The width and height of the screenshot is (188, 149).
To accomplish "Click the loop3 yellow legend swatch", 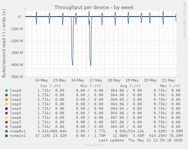I will (x=6, y=104).
